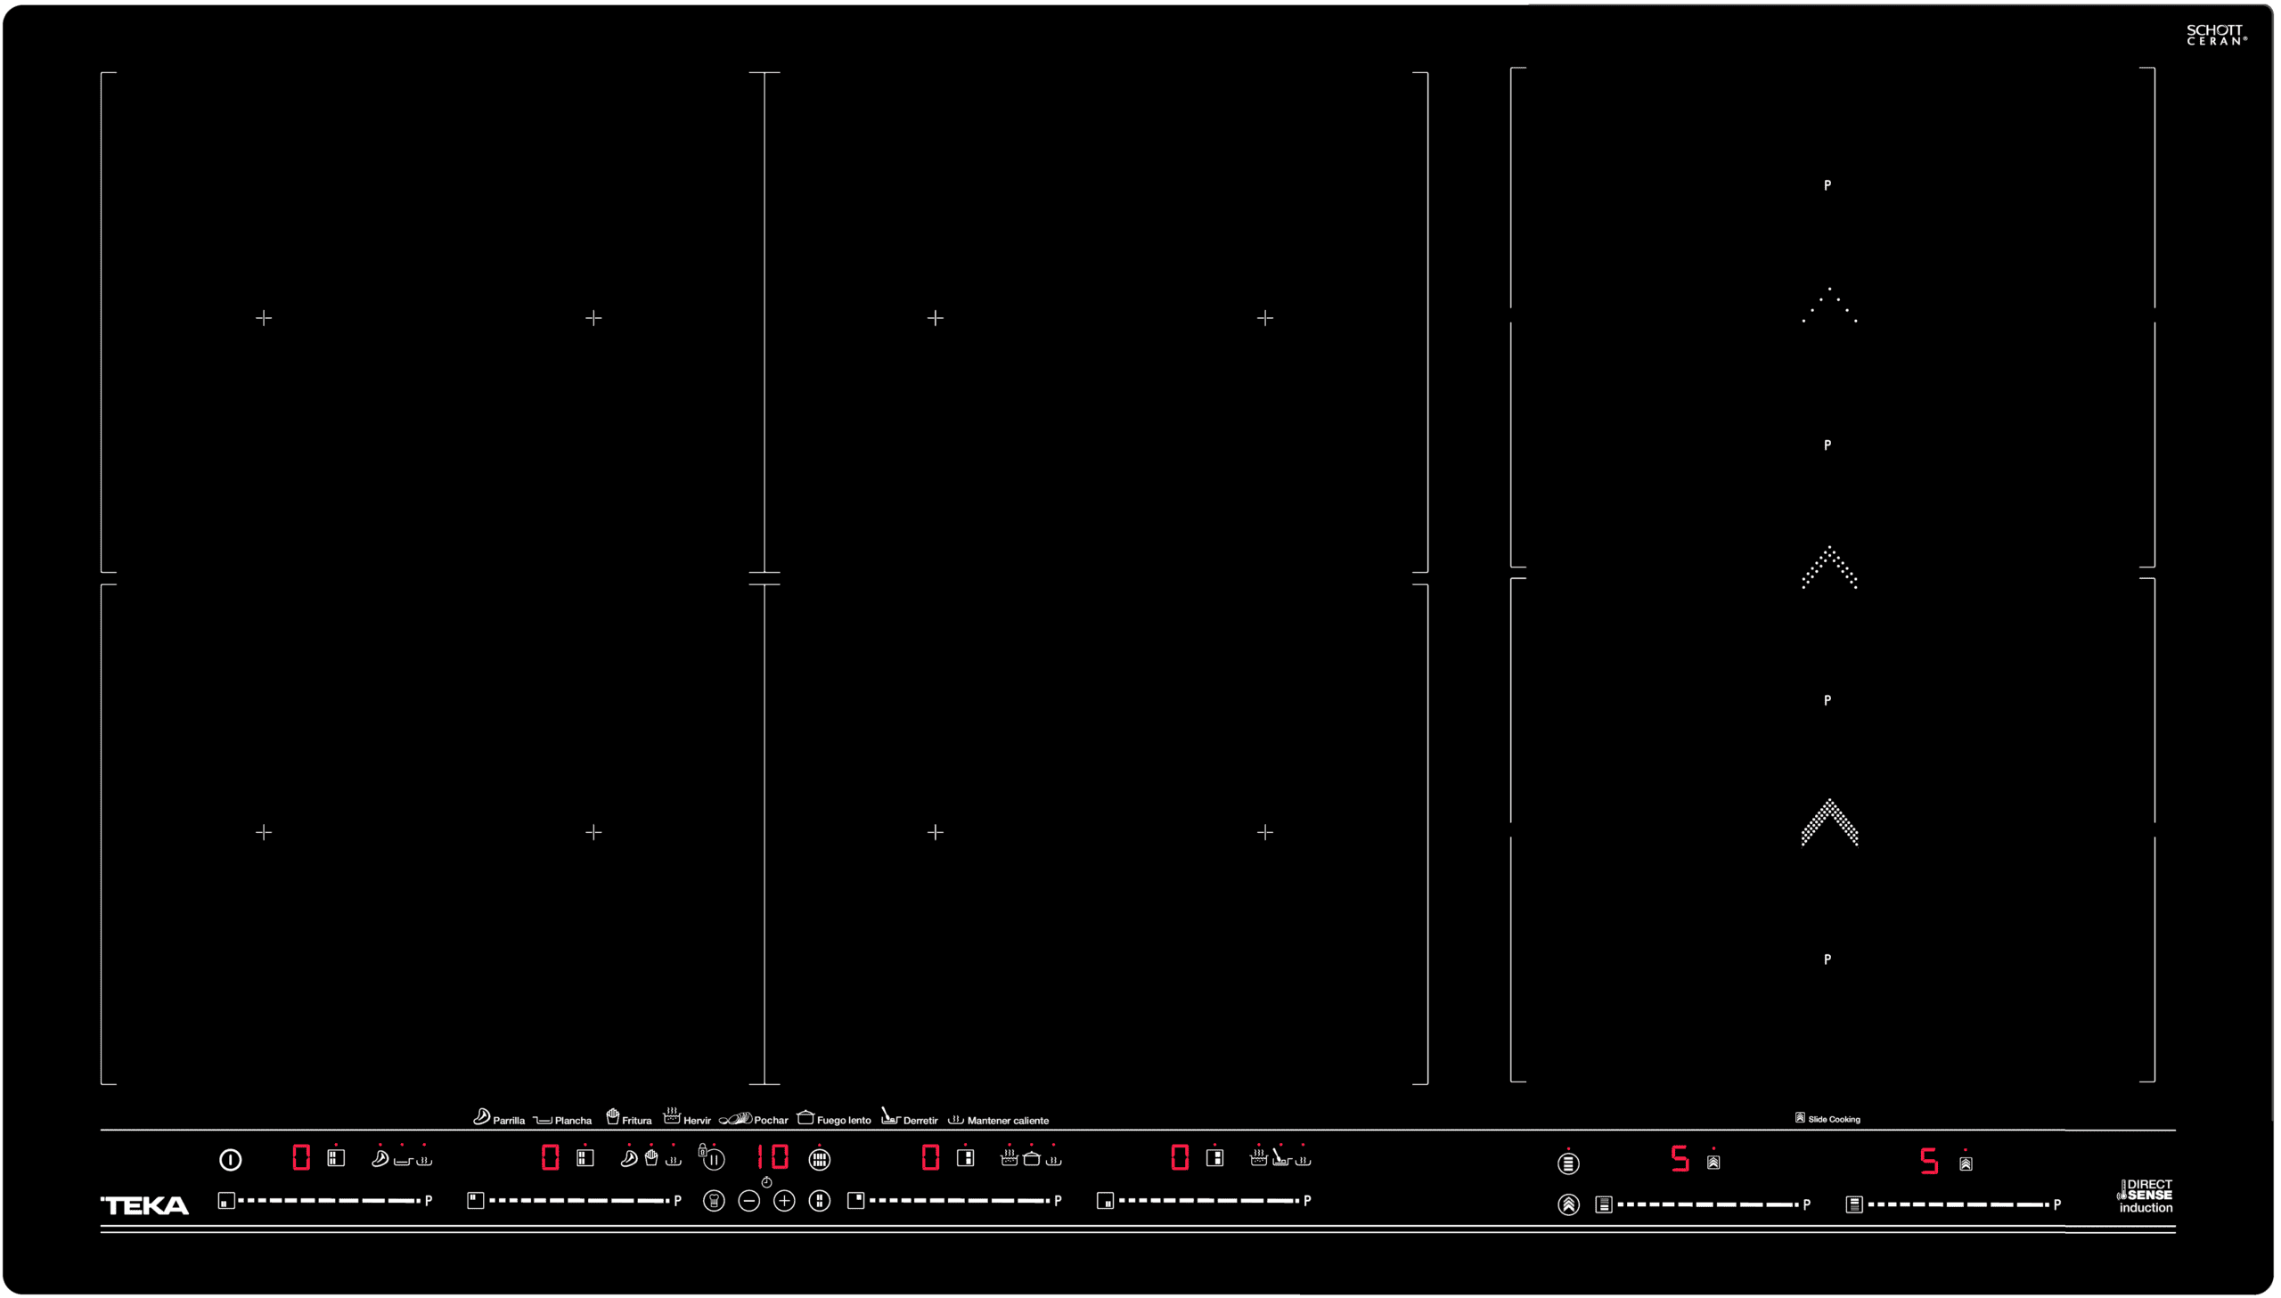Tap the boiling pot icon of the third zone
Image resolution: width=2281 pixels, height=1298 pixels.
point(1009,1158)
